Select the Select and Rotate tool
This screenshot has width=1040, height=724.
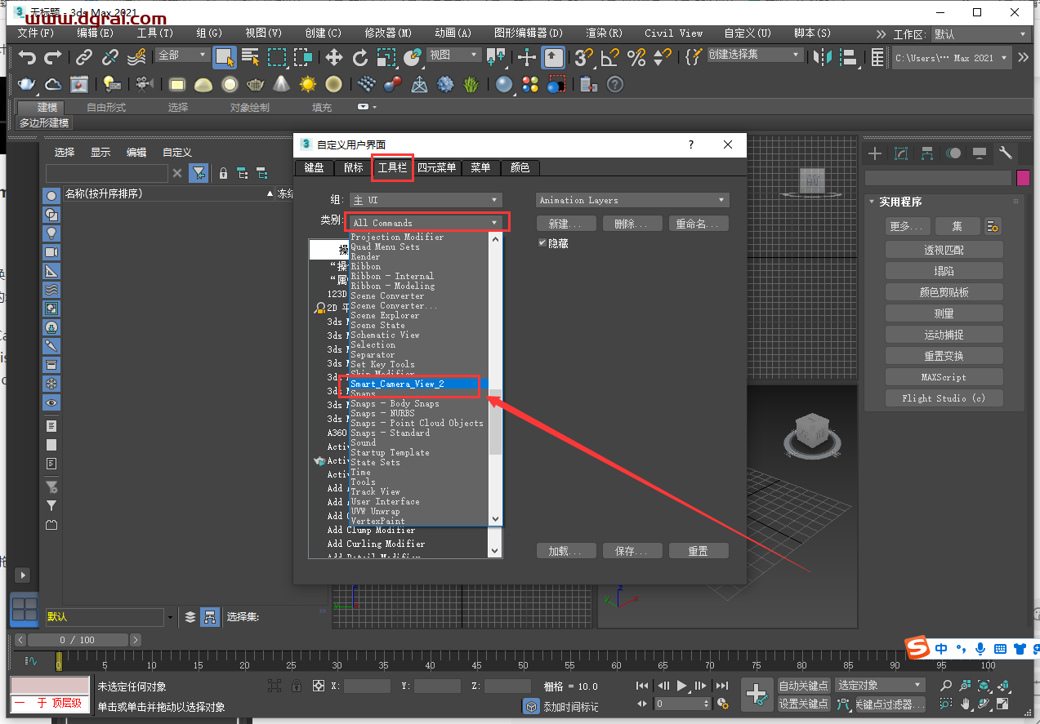pos(361,58)
